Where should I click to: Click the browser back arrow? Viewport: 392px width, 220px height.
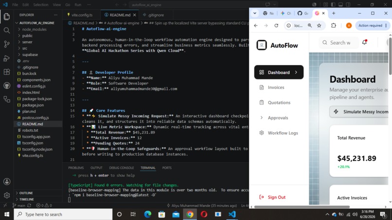(256, 25)
